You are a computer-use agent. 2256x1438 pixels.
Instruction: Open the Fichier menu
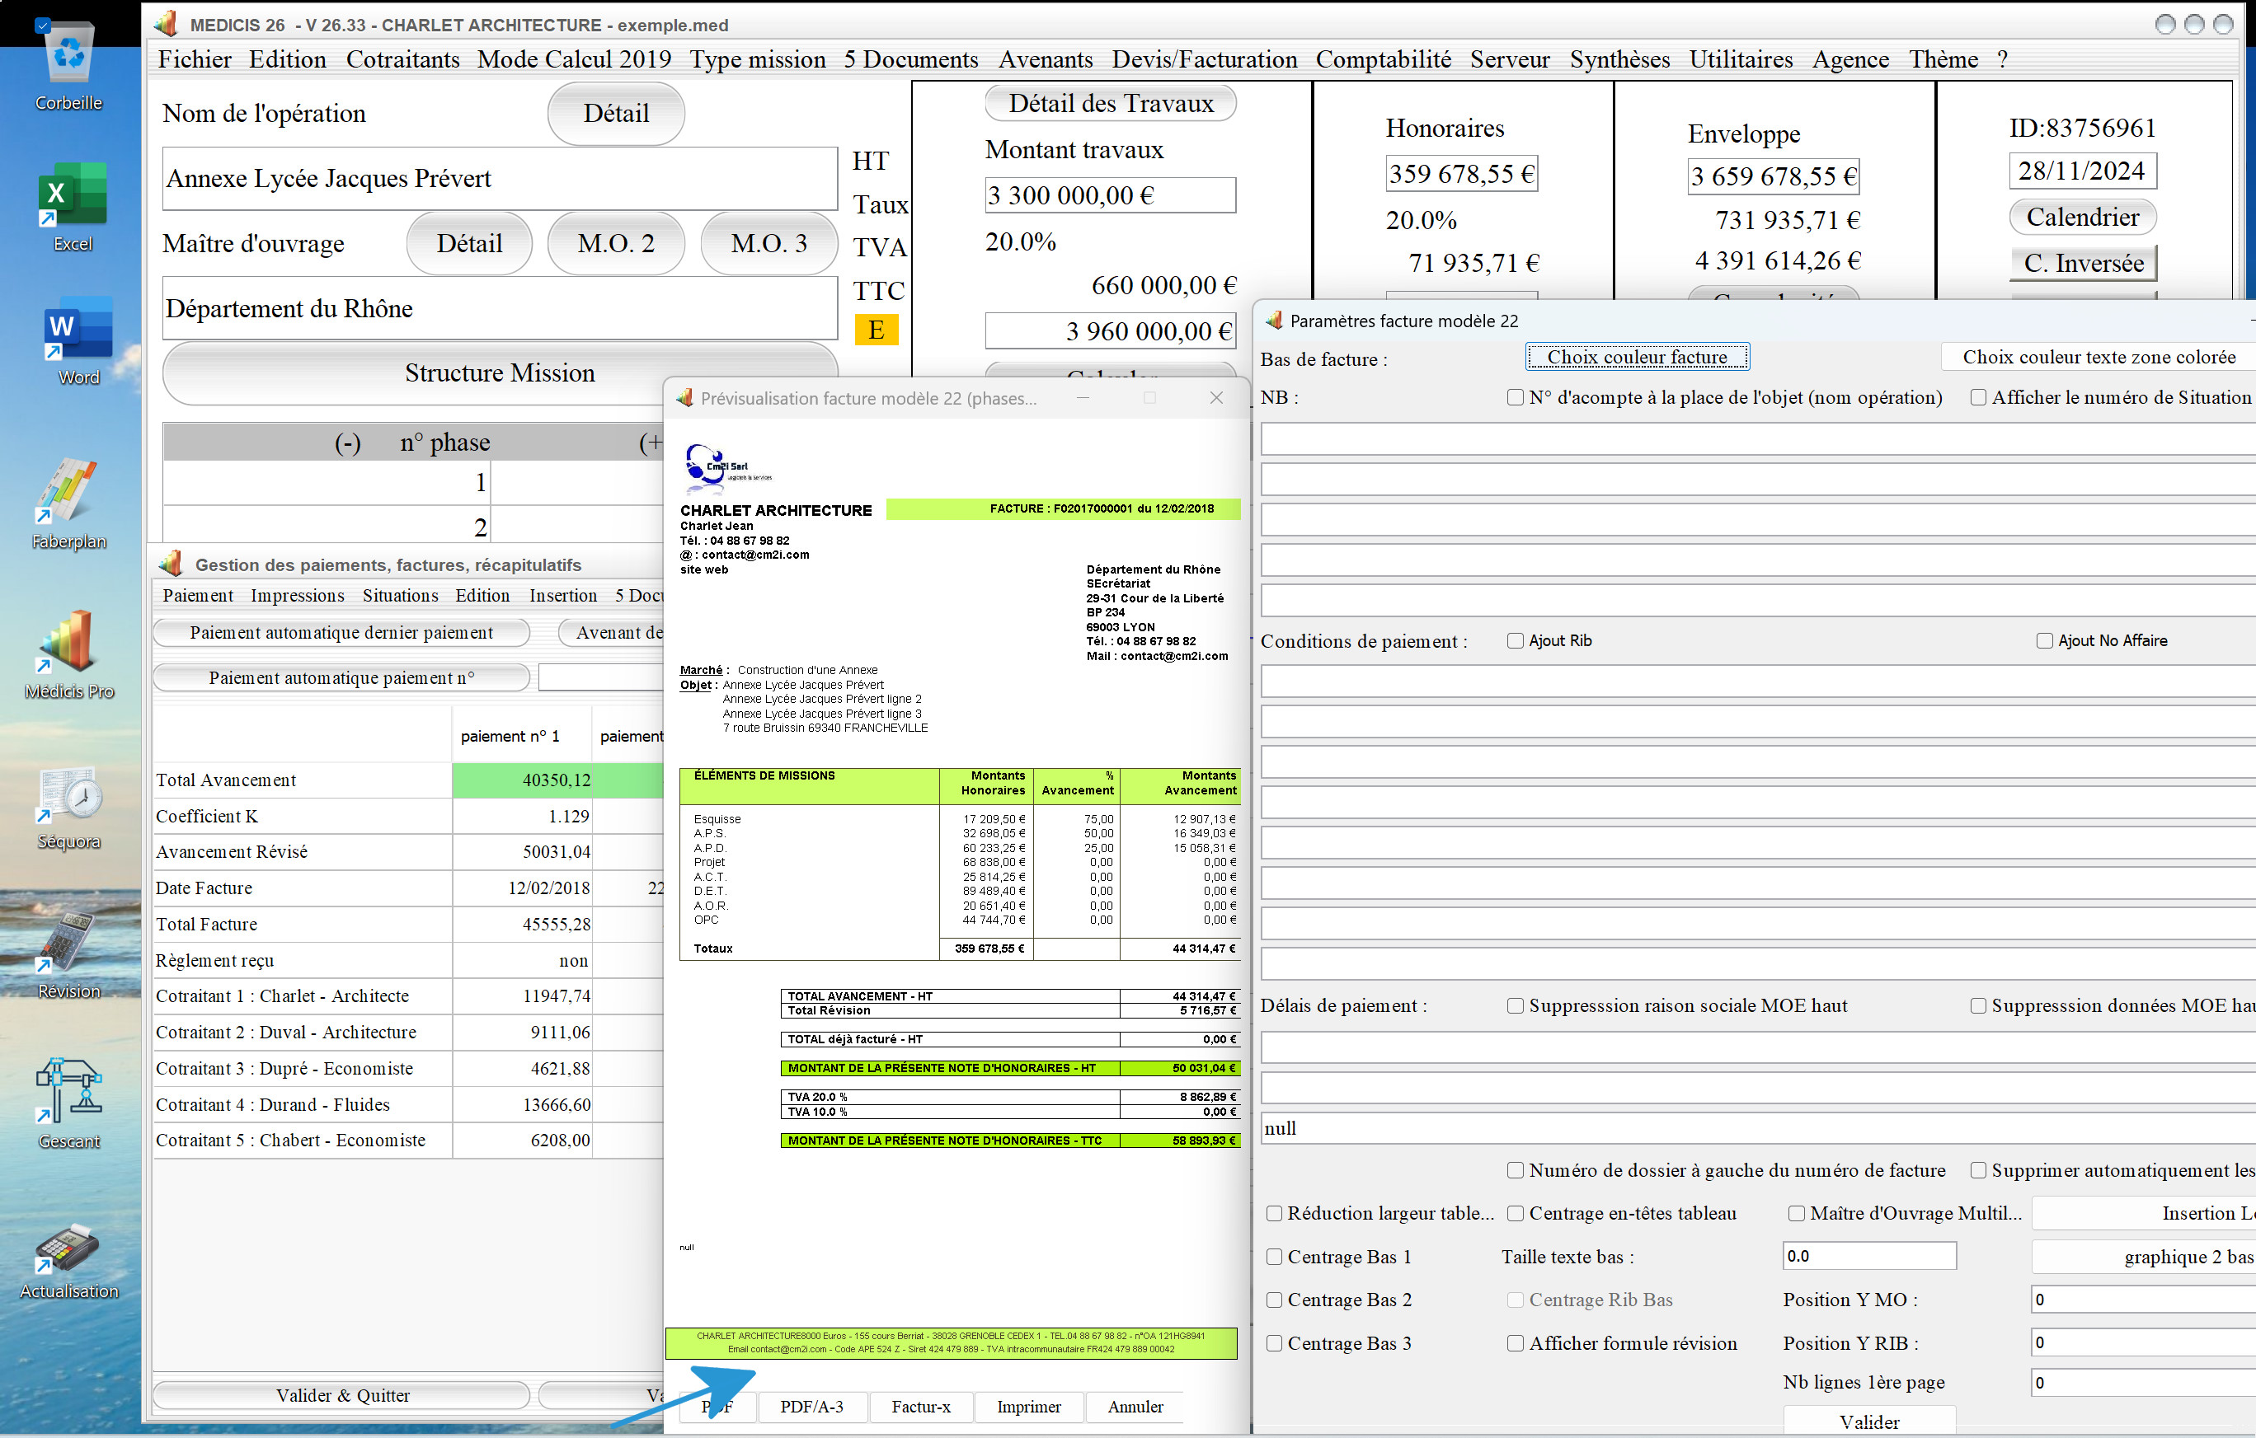[x=194, y=60]
